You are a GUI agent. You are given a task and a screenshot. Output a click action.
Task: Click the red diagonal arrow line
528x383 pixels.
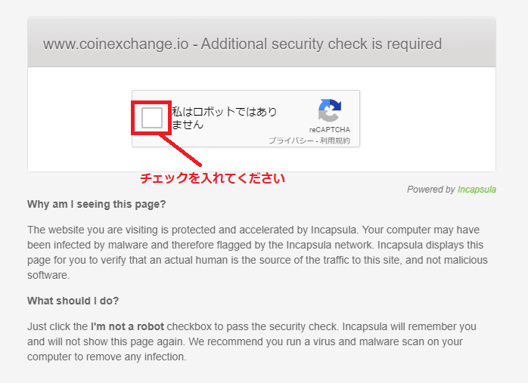tap(181, 150)
